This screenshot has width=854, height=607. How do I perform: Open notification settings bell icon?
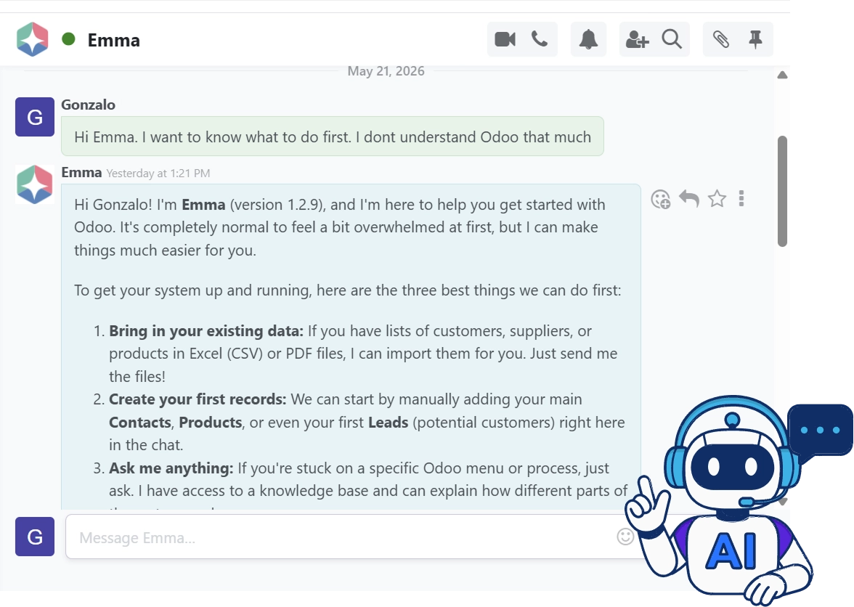click(x=588, y=39)
